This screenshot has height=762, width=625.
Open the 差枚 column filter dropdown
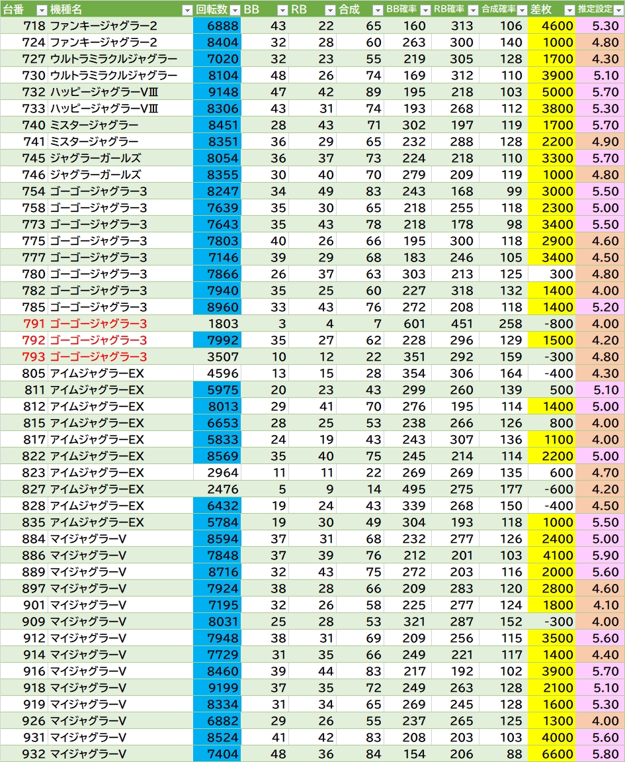point(569,10)
